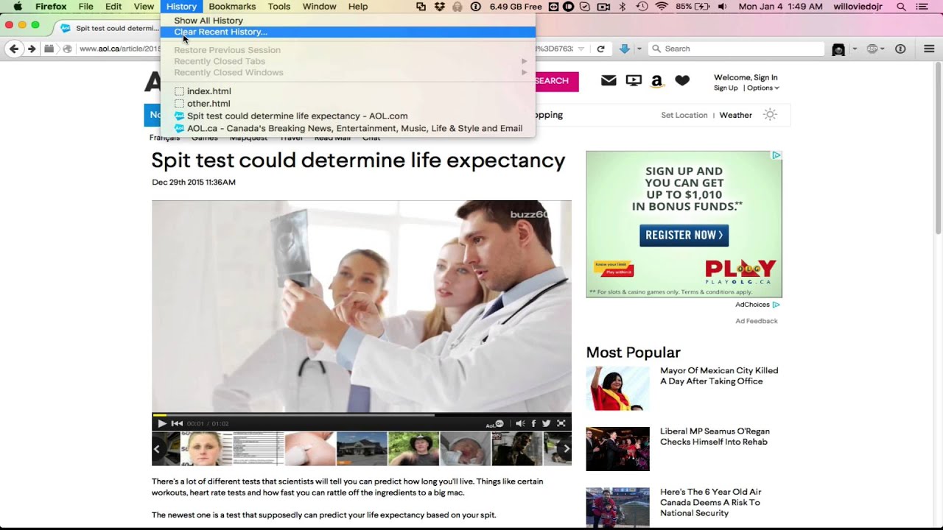Viewport: 943px width, 530px height.
Task: Share the video via the Facebook icon
Action: point(533,423)
